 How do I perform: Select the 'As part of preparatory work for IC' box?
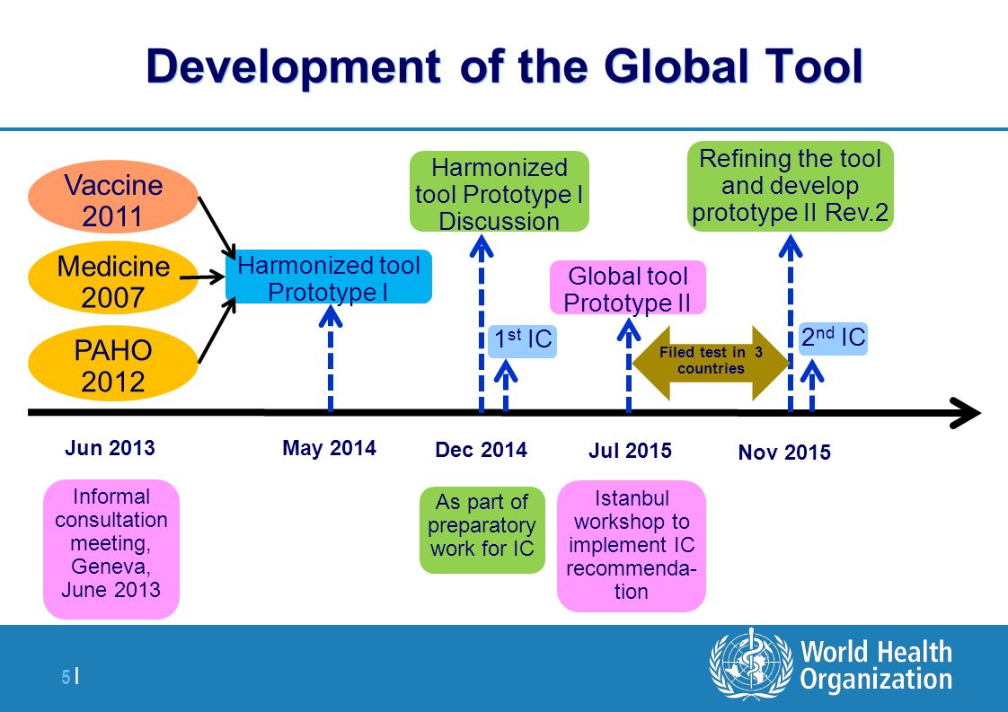(x=482, y=530)
